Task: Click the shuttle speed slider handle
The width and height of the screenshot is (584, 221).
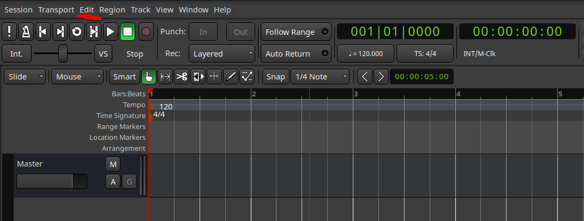Action: [x=63, y=53]
